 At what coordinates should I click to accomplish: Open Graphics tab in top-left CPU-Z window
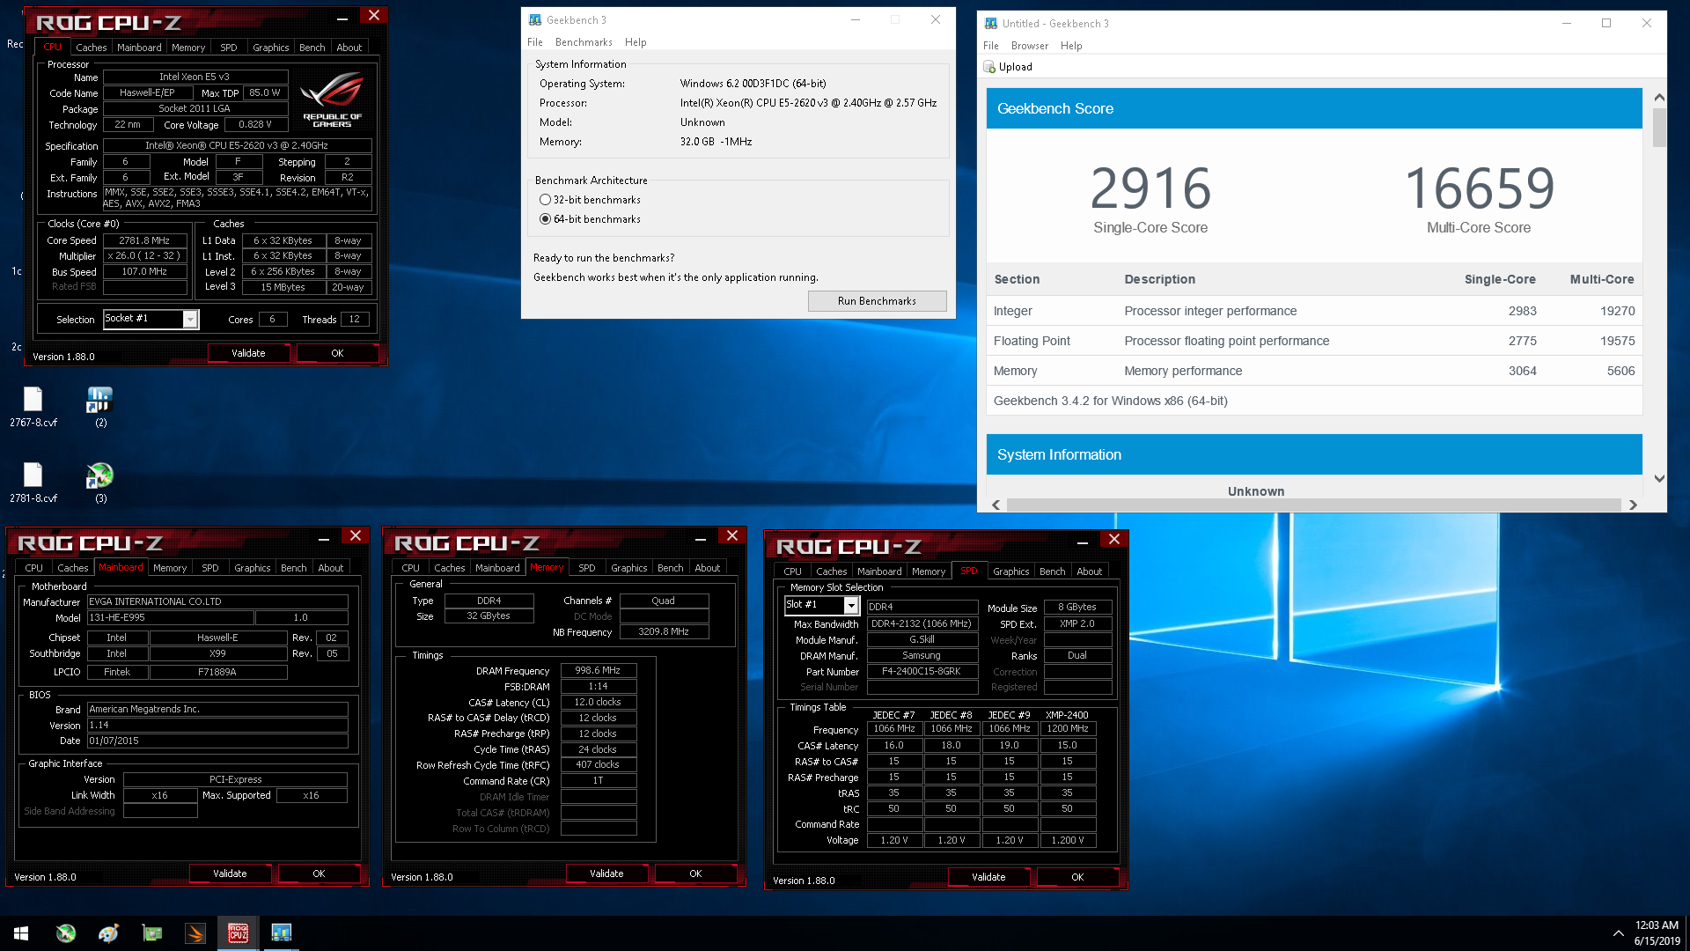(270, 48)
